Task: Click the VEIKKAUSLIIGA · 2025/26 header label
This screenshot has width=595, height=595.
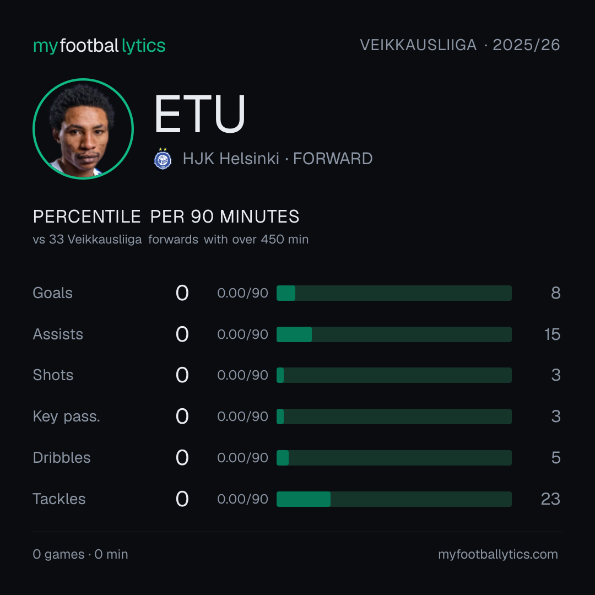Action: click(460, 45)
